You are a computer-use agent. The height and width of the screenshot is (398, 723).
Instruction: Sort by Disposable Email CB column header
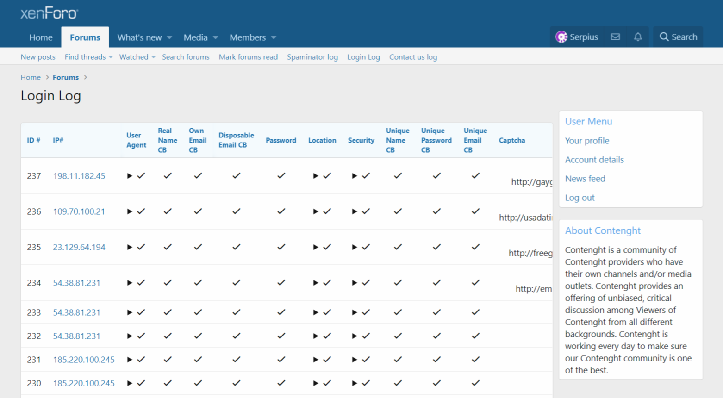tap(236, 140)
